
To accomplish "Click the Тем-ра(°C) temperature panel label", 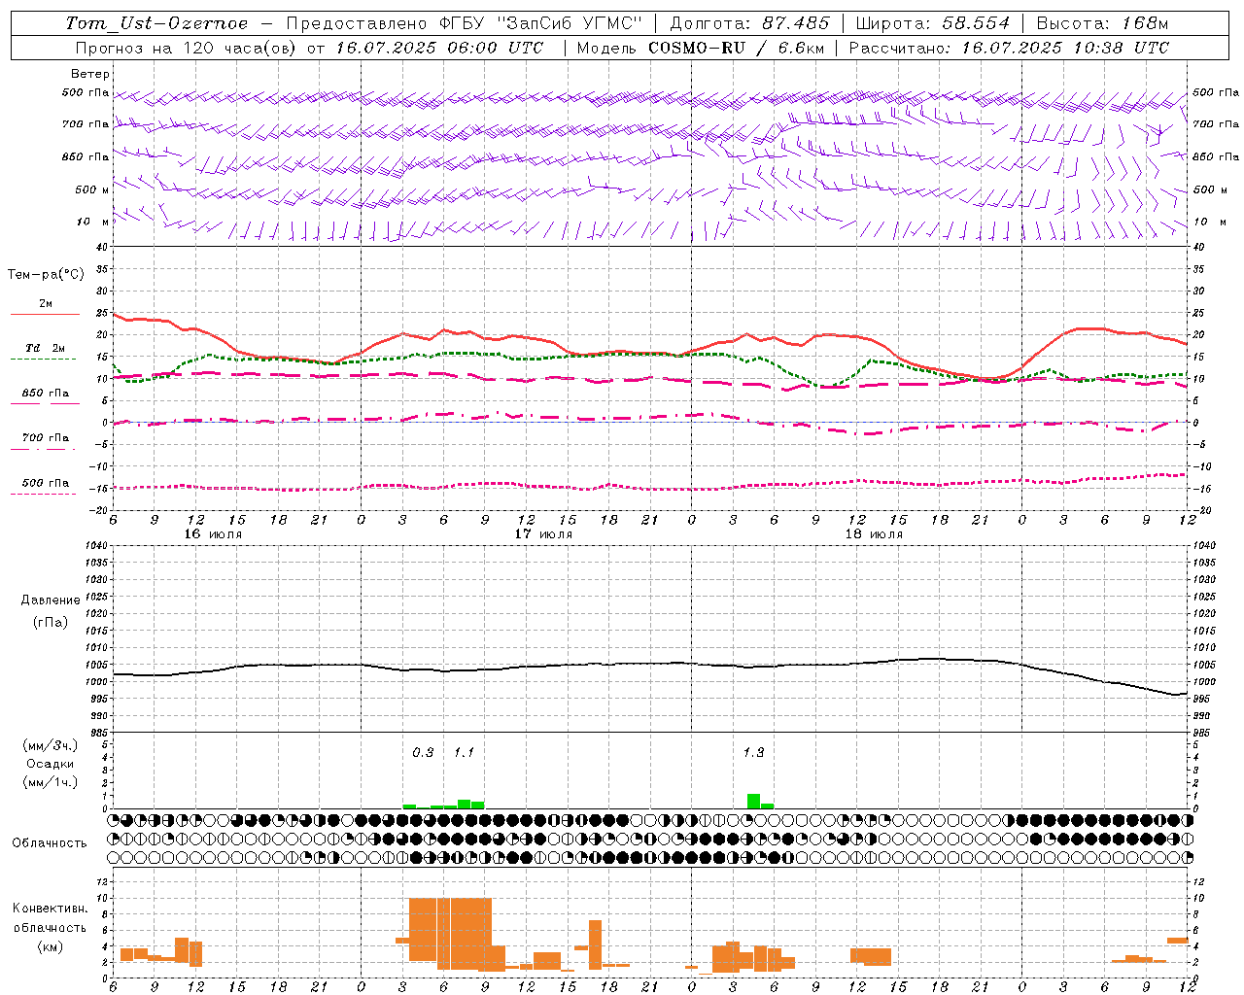I will click(x=46, y=275).
